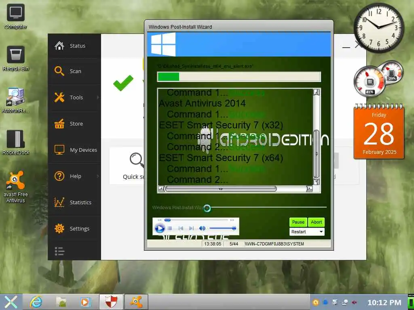Click the log list scroll-up arrow
The image size is (414, 310).
click(x=316, y=92)
